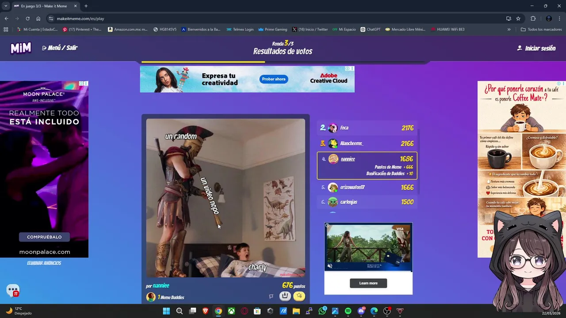Open the chat bubble with 11 notifications
566x318 pixels.
(13, 291)
